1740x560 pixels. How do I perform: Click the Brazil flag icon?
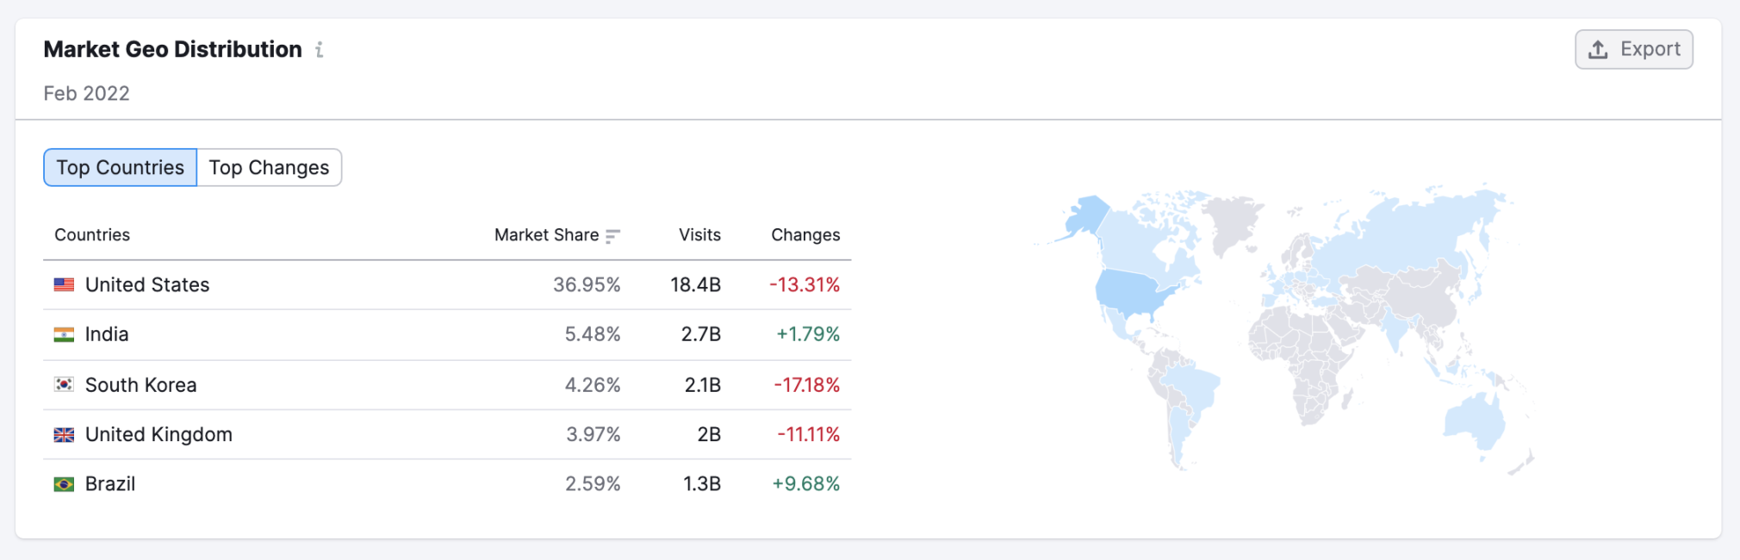coord(64,484)
